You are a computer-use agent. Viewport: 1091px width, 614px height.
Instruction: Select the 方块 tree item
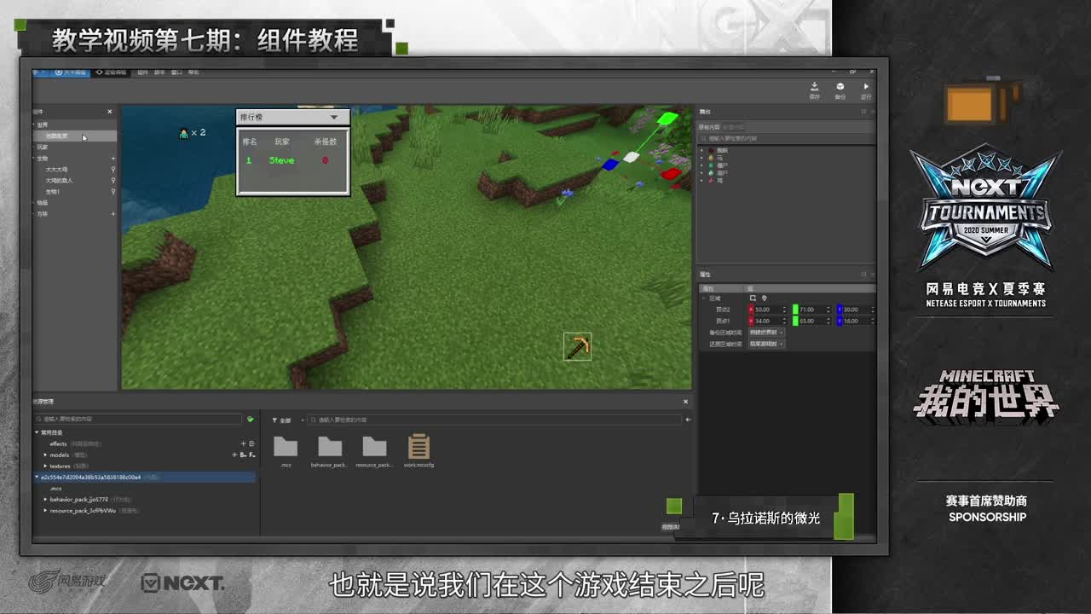coord(43,214)
